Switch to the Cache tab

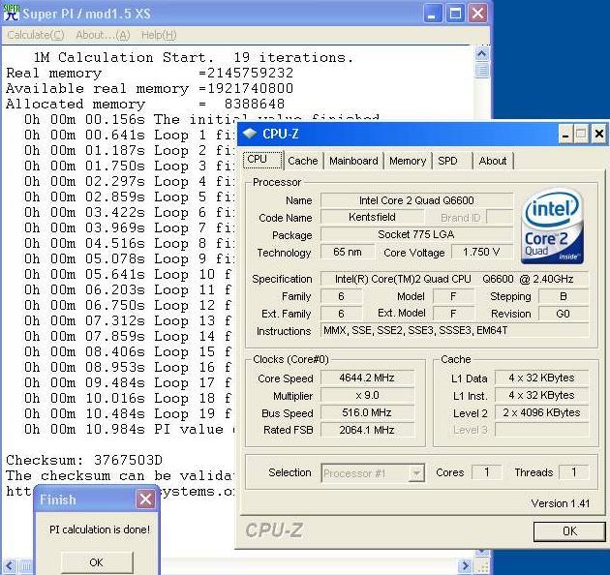point(303,161)
